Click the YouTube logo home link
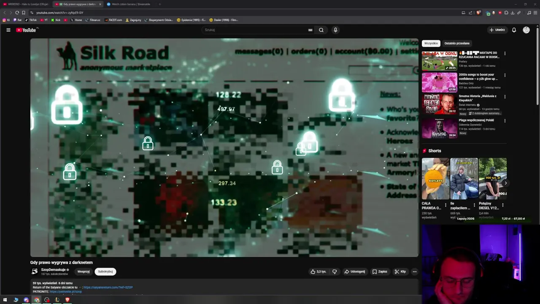The height and width of the screenshot is (304, 540). 26,30
